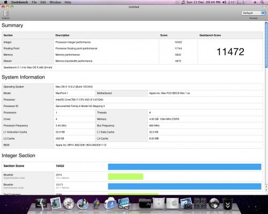Click the Submit toolbar icon

click(6, 14)
